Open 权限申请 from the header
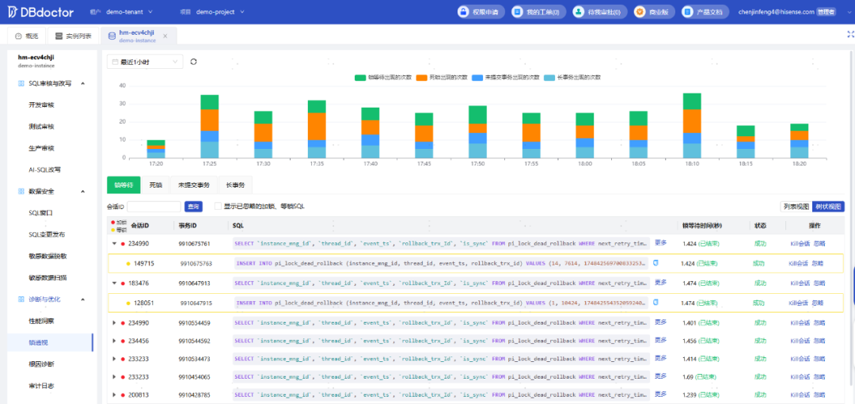 pos(481,11)
